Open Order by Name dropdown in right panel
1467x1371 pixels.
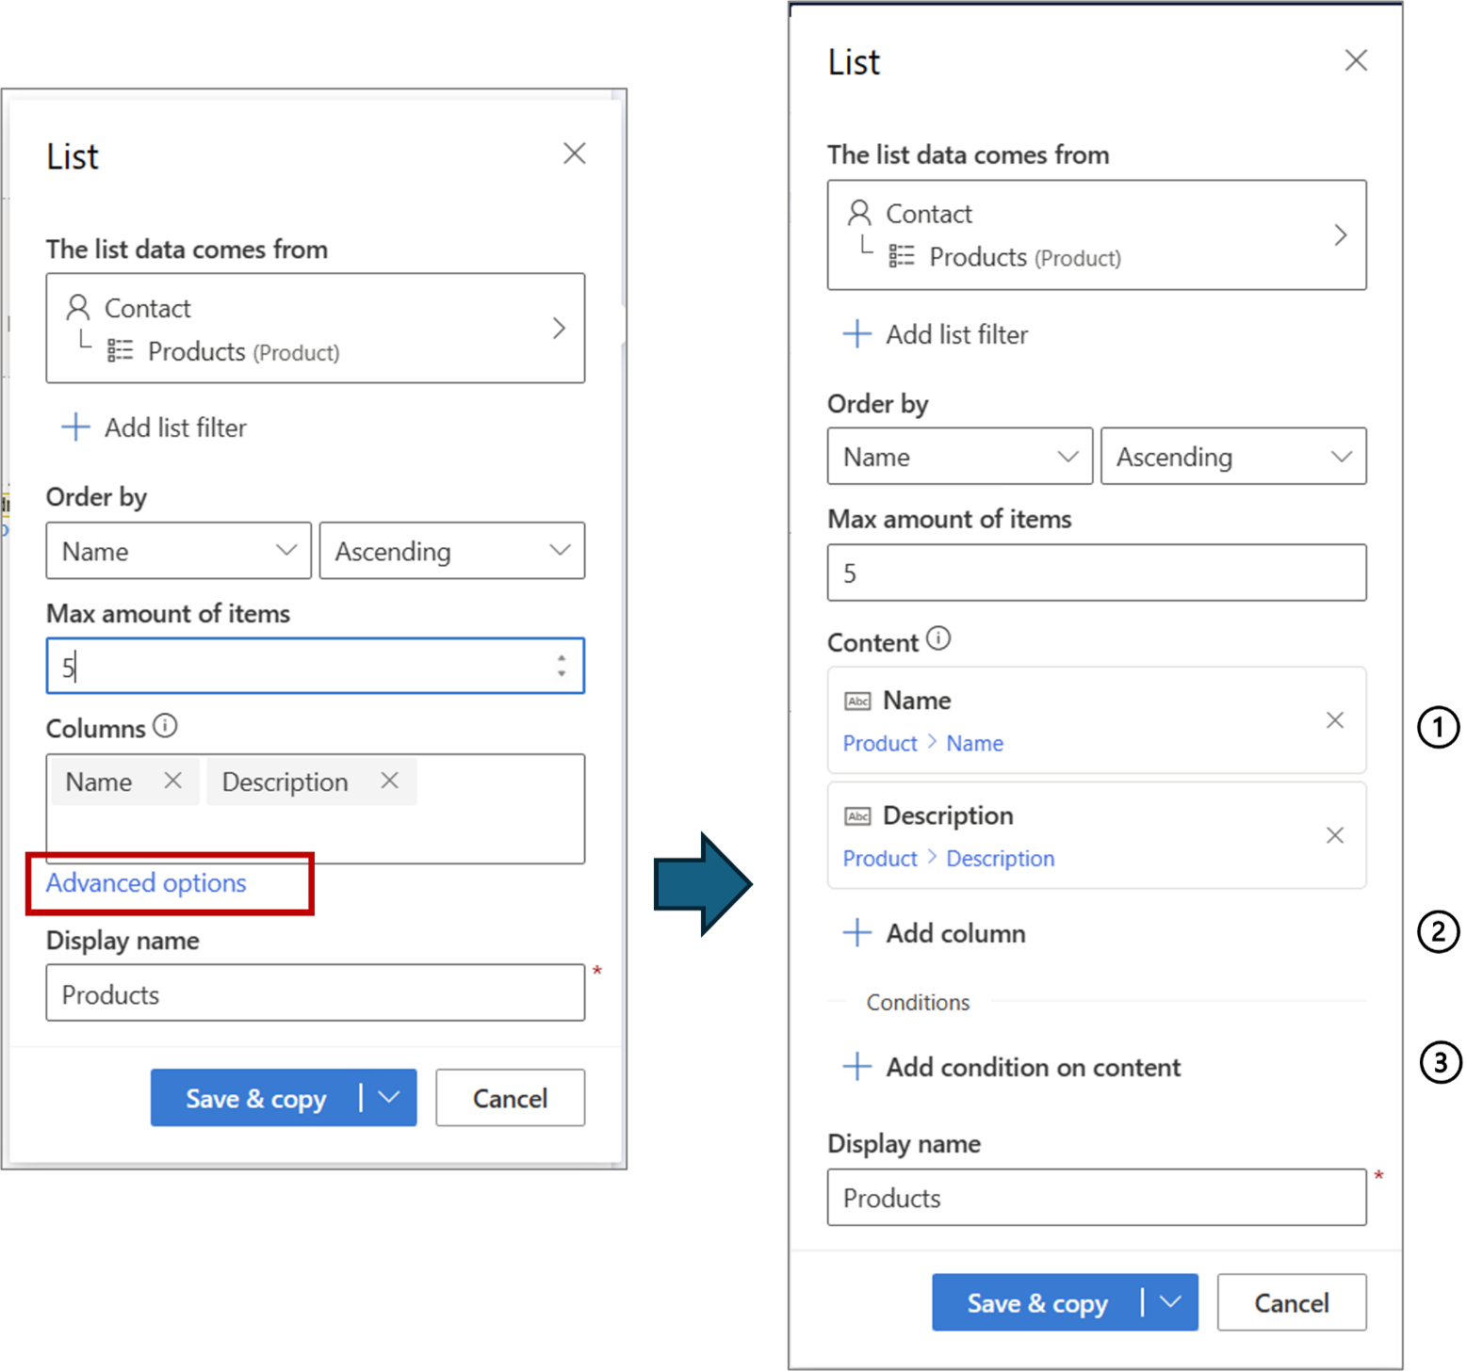[959, 457]
